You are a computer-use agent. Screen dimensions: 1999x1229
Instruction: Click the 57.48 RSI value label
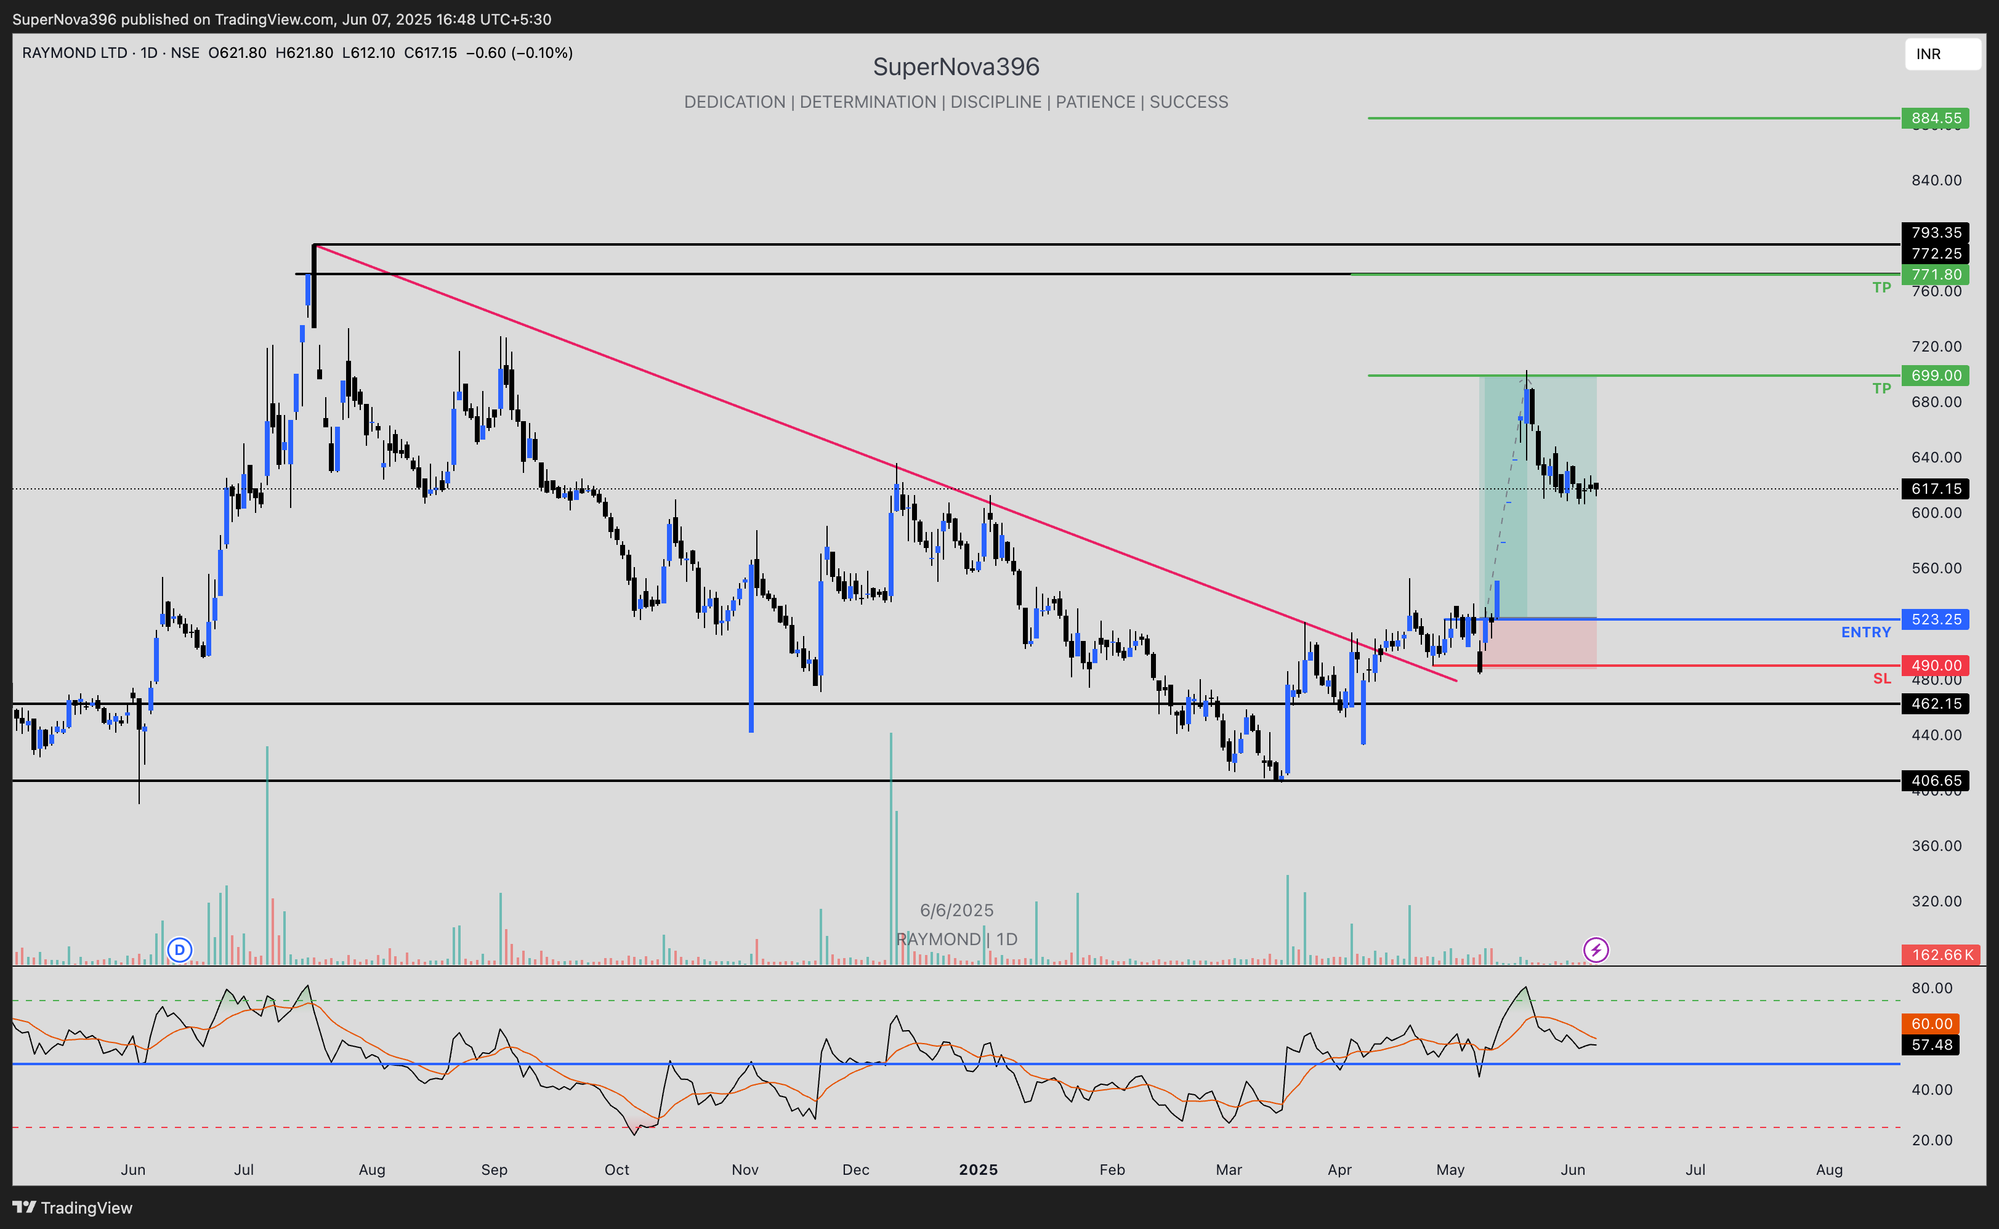[1931, 1044]
